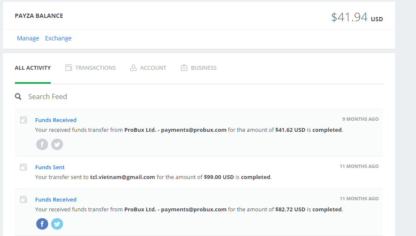Click the Exchange link
Screen dimensions: 416x236
point(58,38)
